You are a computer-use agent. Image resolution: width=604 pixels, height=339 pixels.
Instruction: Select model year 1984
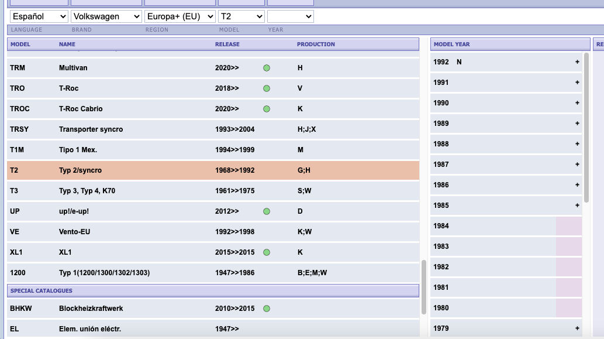tap(441, 226)
